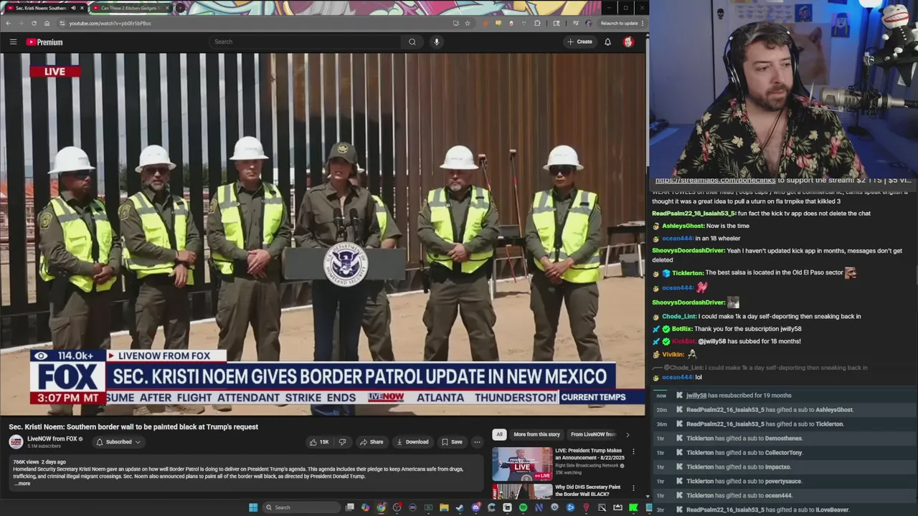Screen dimensions: 918x516
Task: Open Trump Makes an Announcement thumbnail
Action: (522, 464)
